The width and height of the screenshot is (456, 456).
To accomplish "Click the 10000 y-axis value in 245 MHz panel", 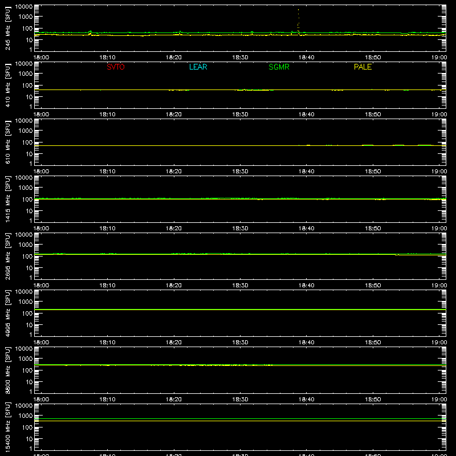I will pos(24,7).
